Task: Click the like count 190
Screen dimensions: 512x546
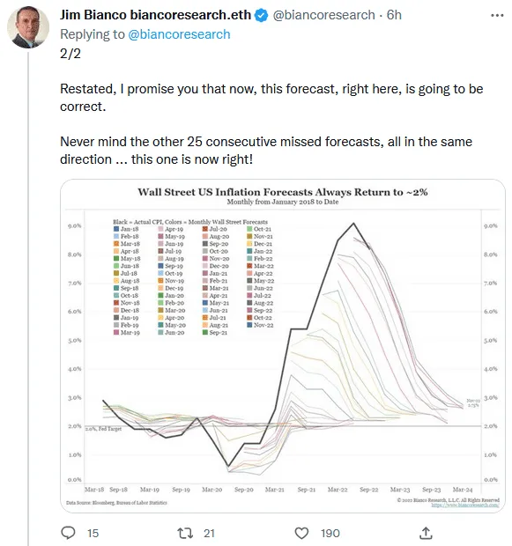Action: pyautogui.click(x=330, y=533)
